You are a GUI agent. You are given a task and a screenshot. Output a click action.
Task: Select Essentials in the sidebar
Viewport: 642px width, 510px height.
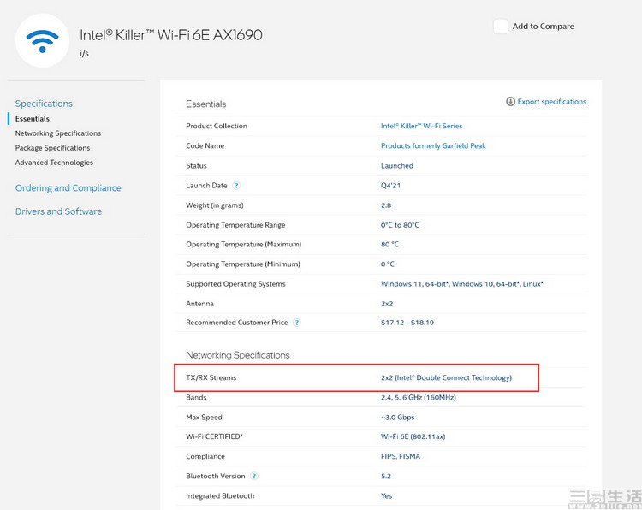click(33, 119)
